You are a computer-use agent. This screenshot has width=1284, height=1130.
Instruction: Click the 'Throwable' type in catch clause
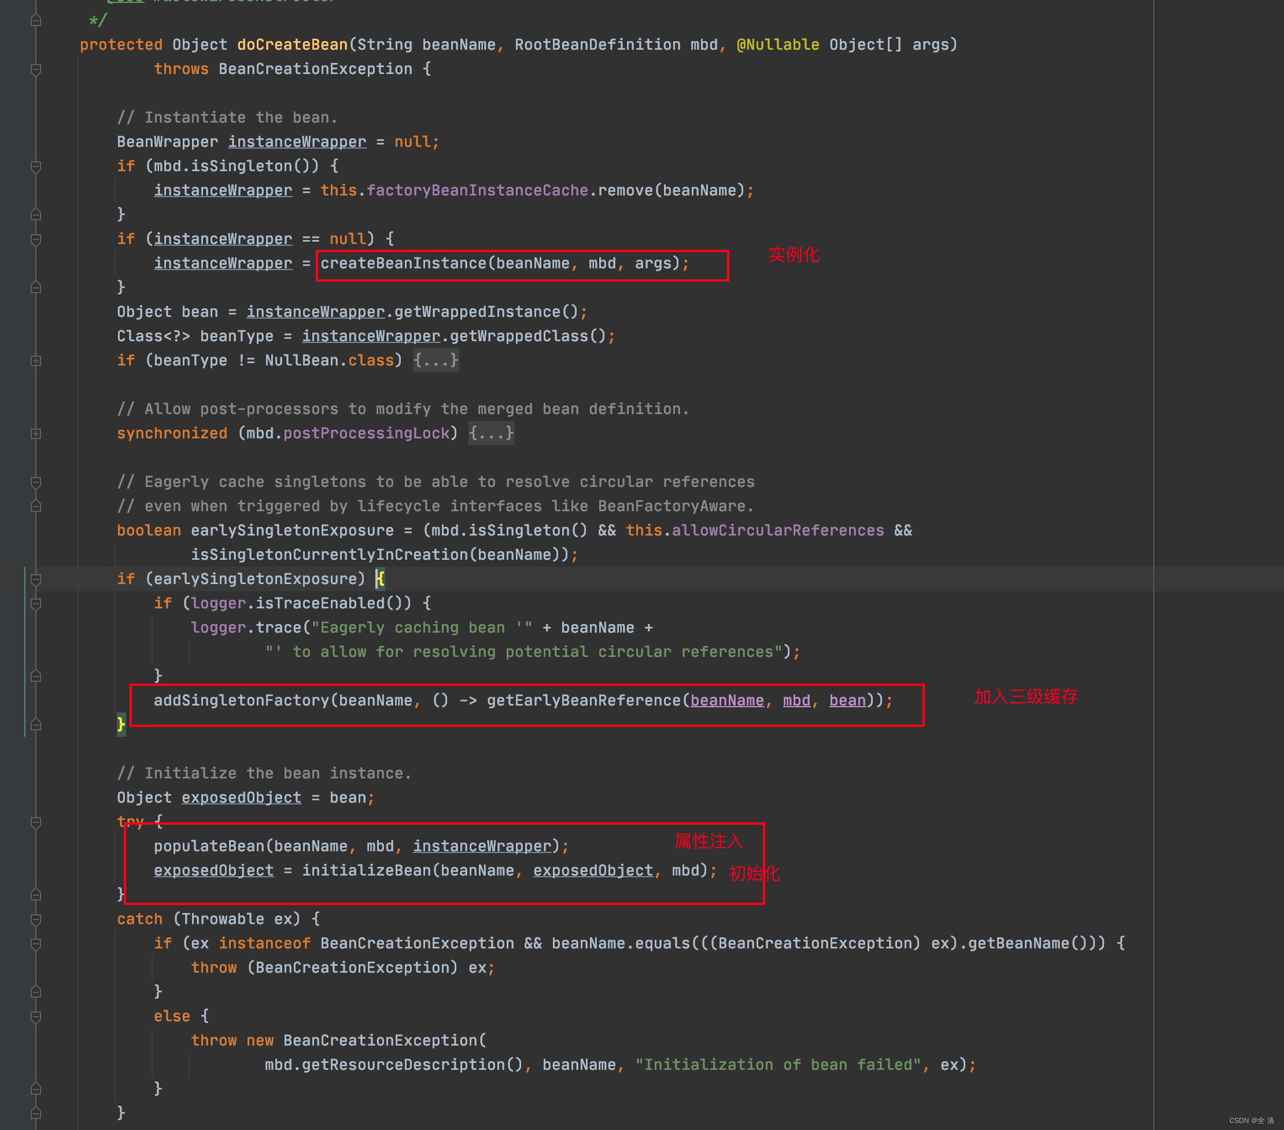click(223, 919)
